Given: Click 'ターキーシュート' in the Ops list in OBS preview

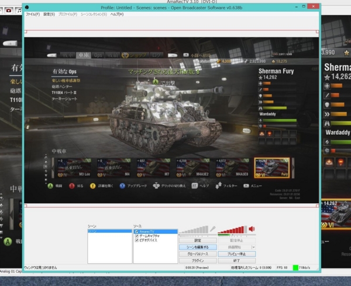Looking at the screenshot, I should point(64,98).
